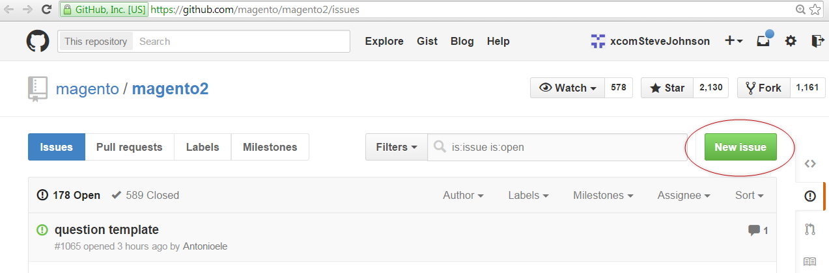
Task: Click the This repository search scope label
Action: (x=96, y=42)
